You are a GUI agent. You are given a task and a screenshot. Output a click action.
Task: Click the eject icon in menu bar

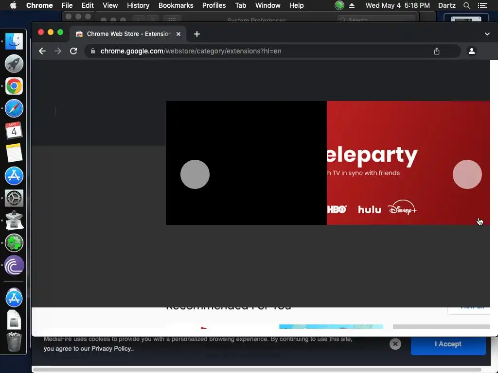coord(352,5)
